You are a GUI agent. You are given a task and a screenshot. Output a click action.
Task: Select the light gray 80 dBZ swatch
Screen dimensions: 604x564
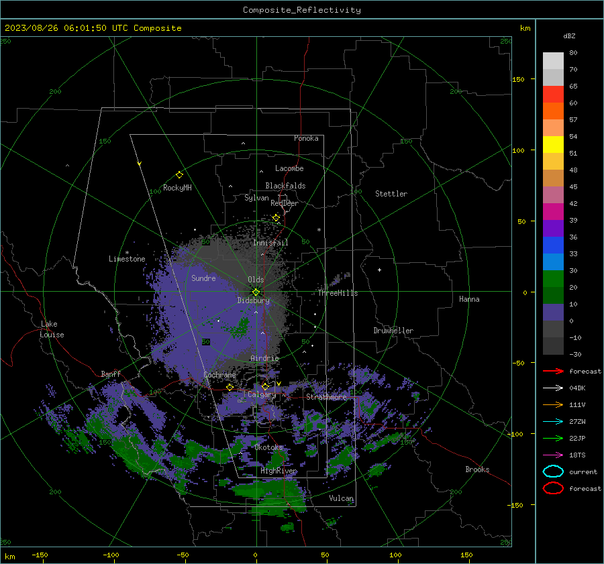point(553,60)
